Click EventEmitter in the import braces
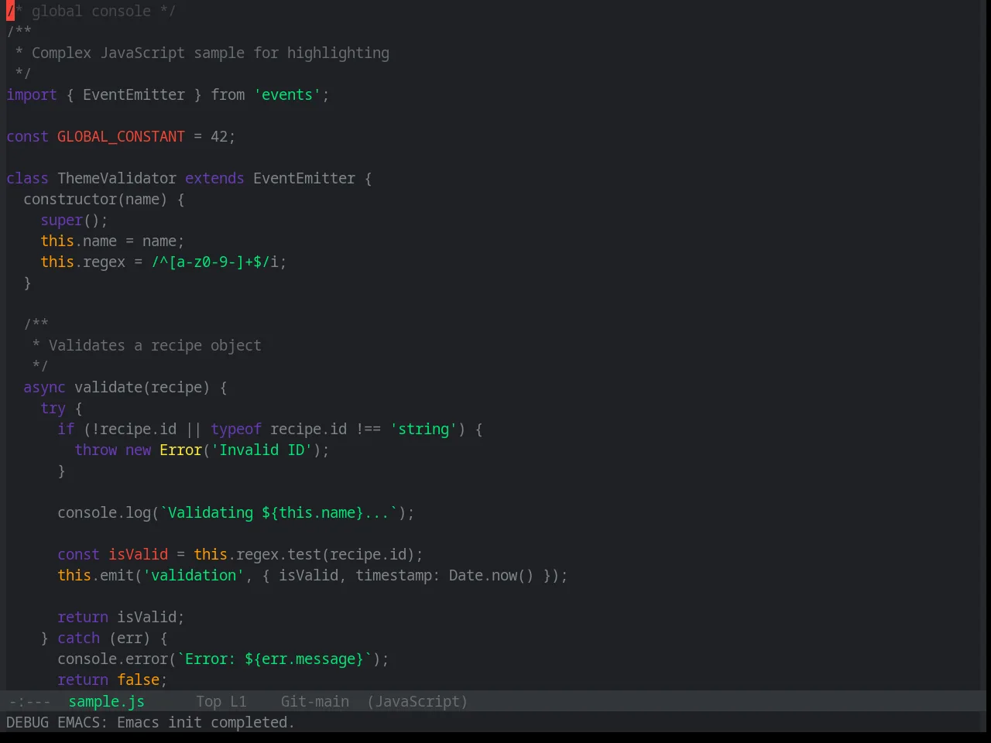 (134, 94)
